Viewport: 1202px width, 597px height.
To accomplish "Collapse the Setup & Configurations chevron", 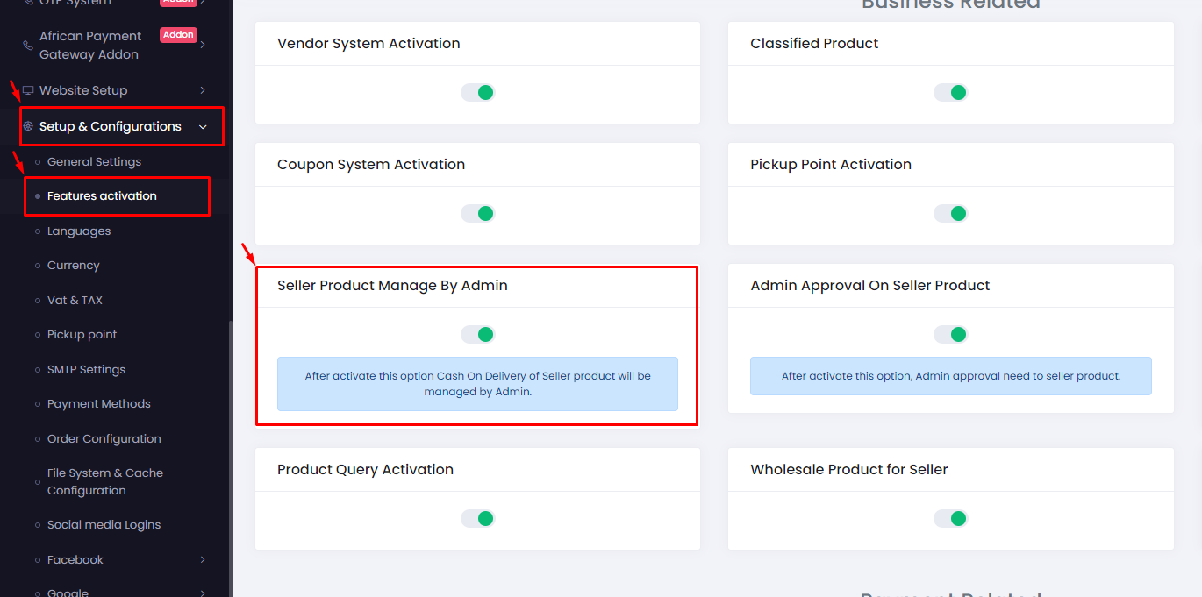I will [203, 127].
